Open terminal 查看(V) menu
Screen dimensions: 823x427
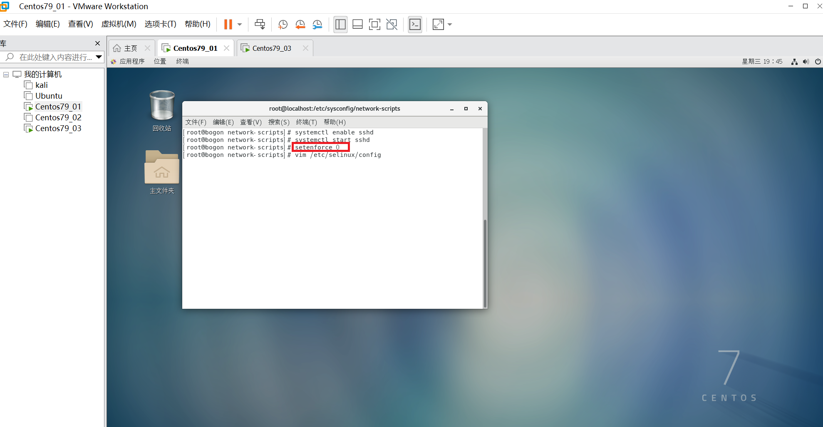point(251,122)
